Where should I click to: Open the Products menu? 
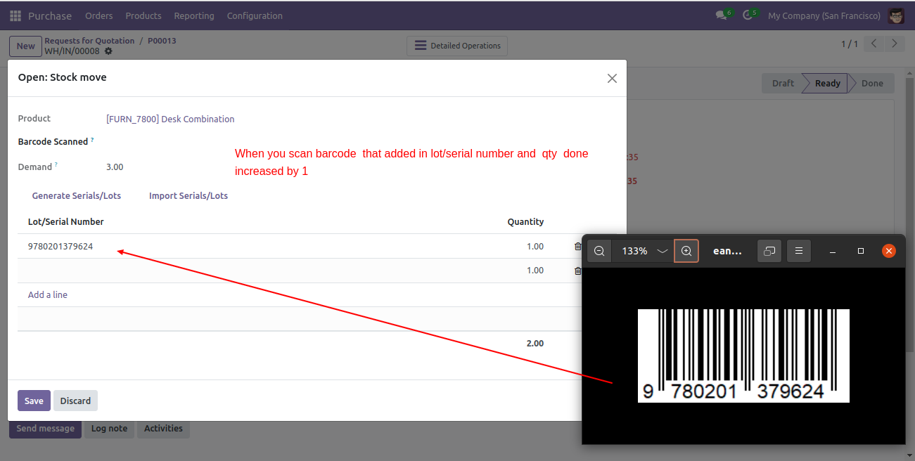pyautogui.click(x=143, y=15)
